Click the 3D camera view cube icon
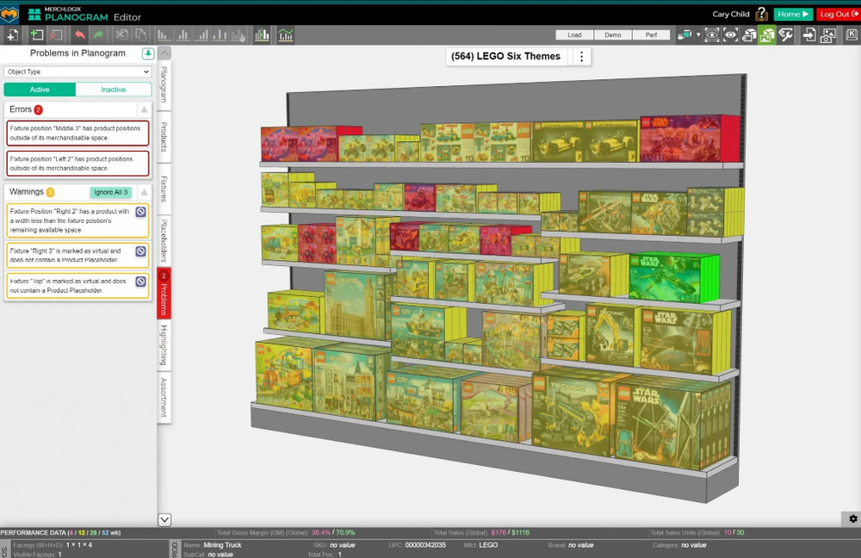861x558 pixels. click(x=684, y=35)
